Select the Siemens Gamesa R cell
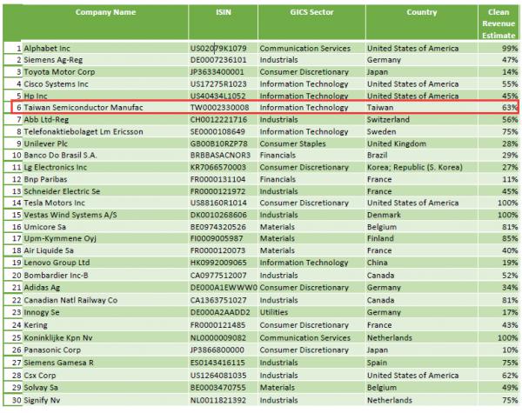 105,363
